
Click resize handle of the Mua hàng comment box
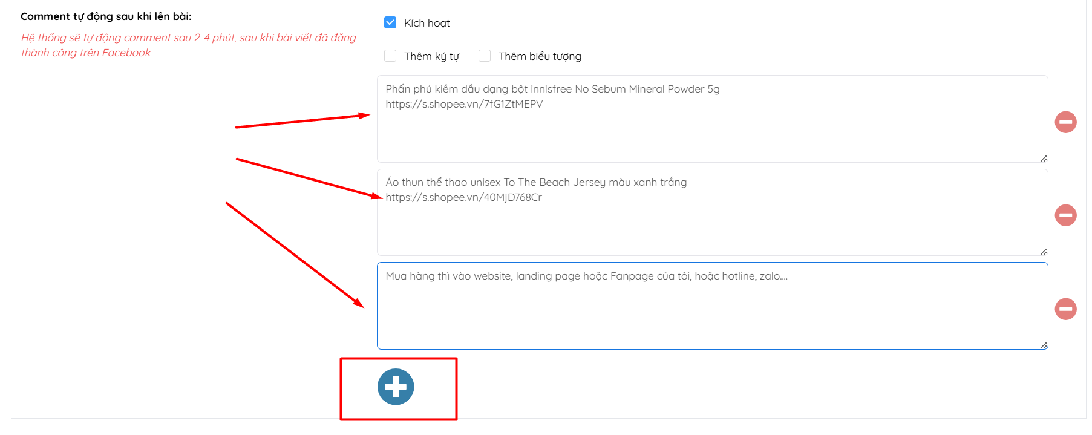point(1044,345)
